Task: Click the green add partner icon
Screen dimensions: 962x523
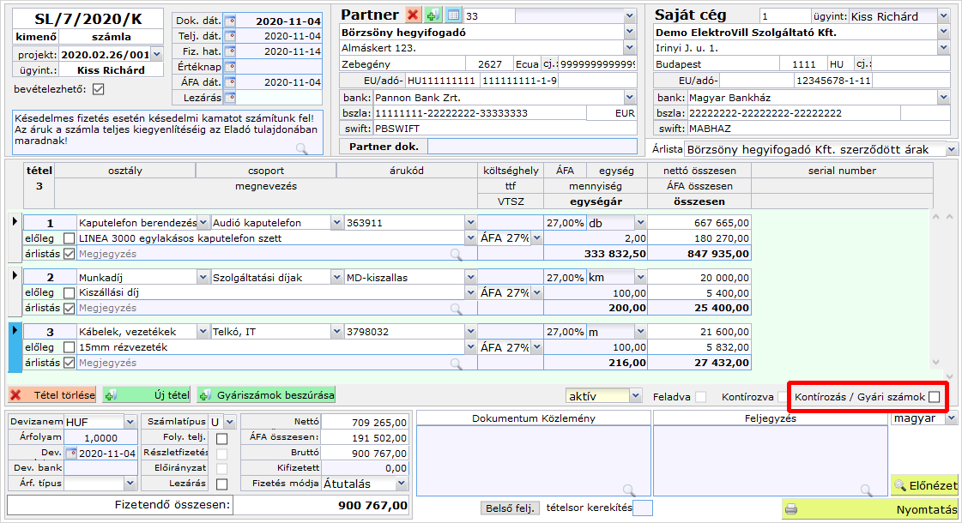Action: click(x=433, y=15)
